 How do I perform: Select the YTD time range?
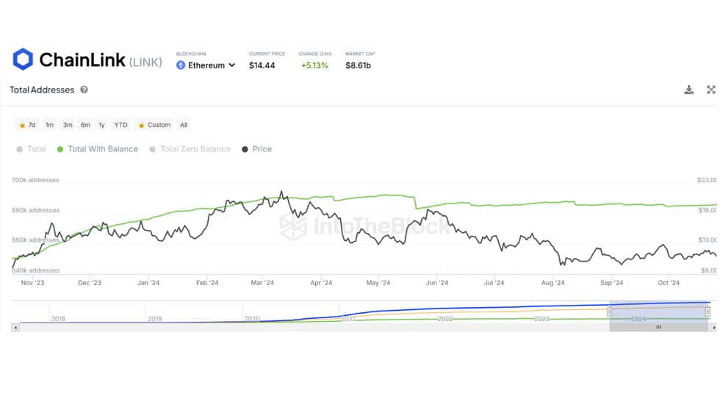(120, 125)
